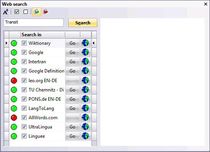
Task: Uncheck the Google Definition checkbox
Action: (x=24, y=71)
